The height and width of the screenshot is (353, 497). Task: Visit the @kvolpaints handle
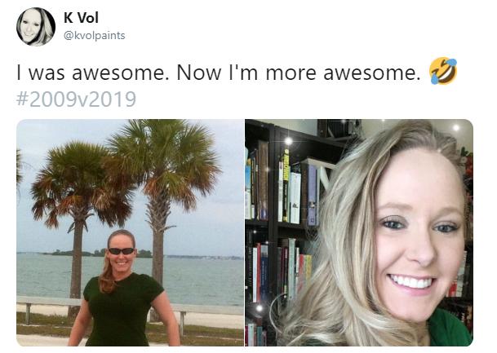(95, 35)
